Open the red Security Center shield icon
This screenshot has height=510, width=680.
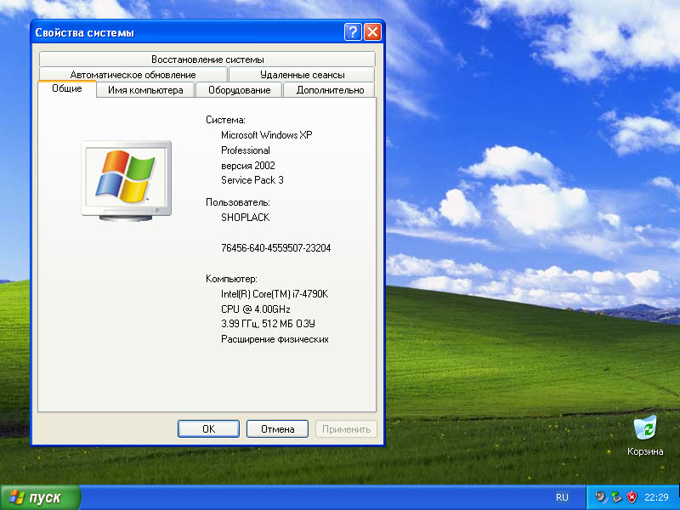coord(632,497)
